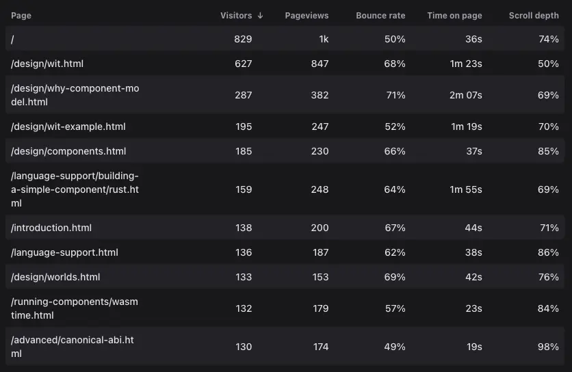Select the 132 visitors cell
The width and height of the screenshot is (572, 372).
coord(244,308)
